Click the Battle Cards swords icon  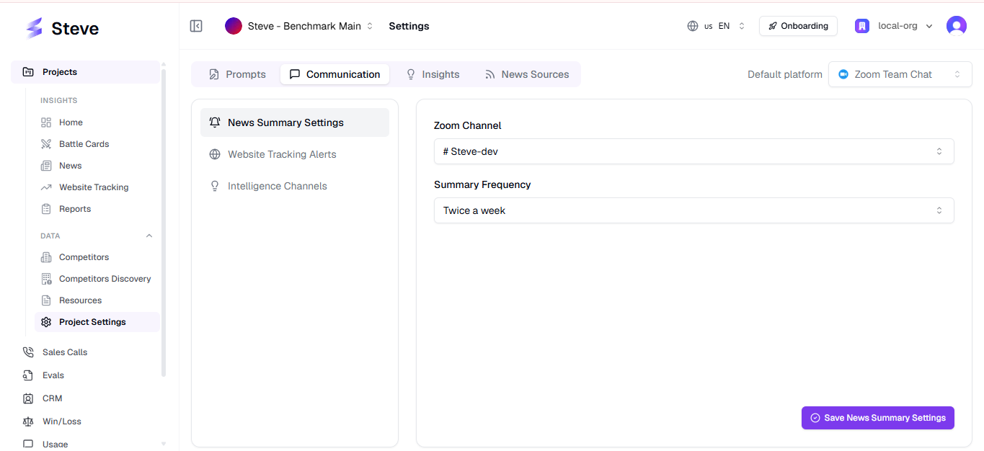coord(46,144)
